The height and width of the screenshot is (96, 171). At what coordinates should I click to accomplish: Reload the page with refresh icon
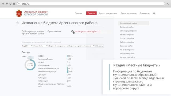(x=10, y=4)
